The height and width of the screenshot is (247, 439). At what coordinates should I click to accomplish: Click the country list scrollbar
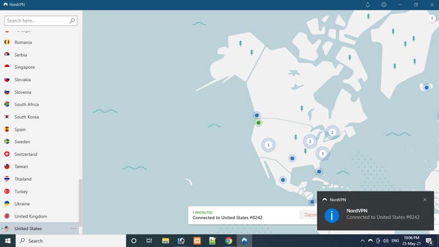click(x=81, y=203)
